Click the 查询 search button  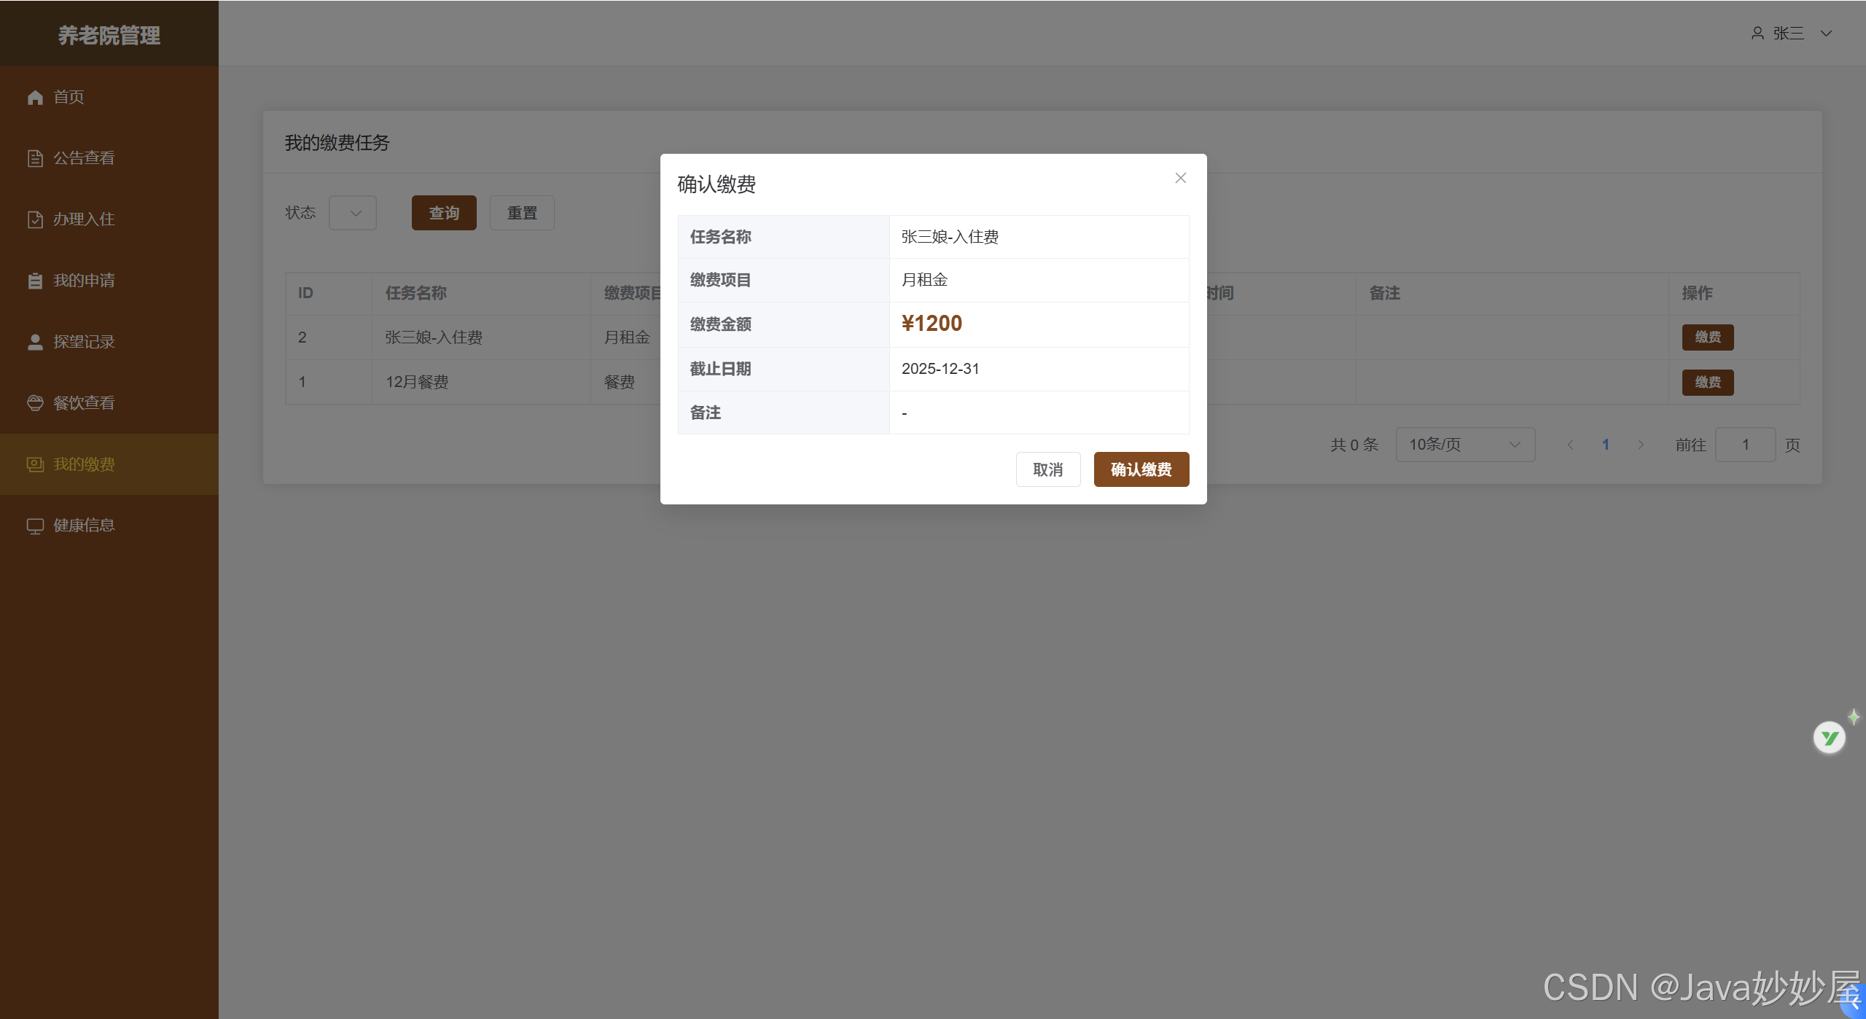443,213
